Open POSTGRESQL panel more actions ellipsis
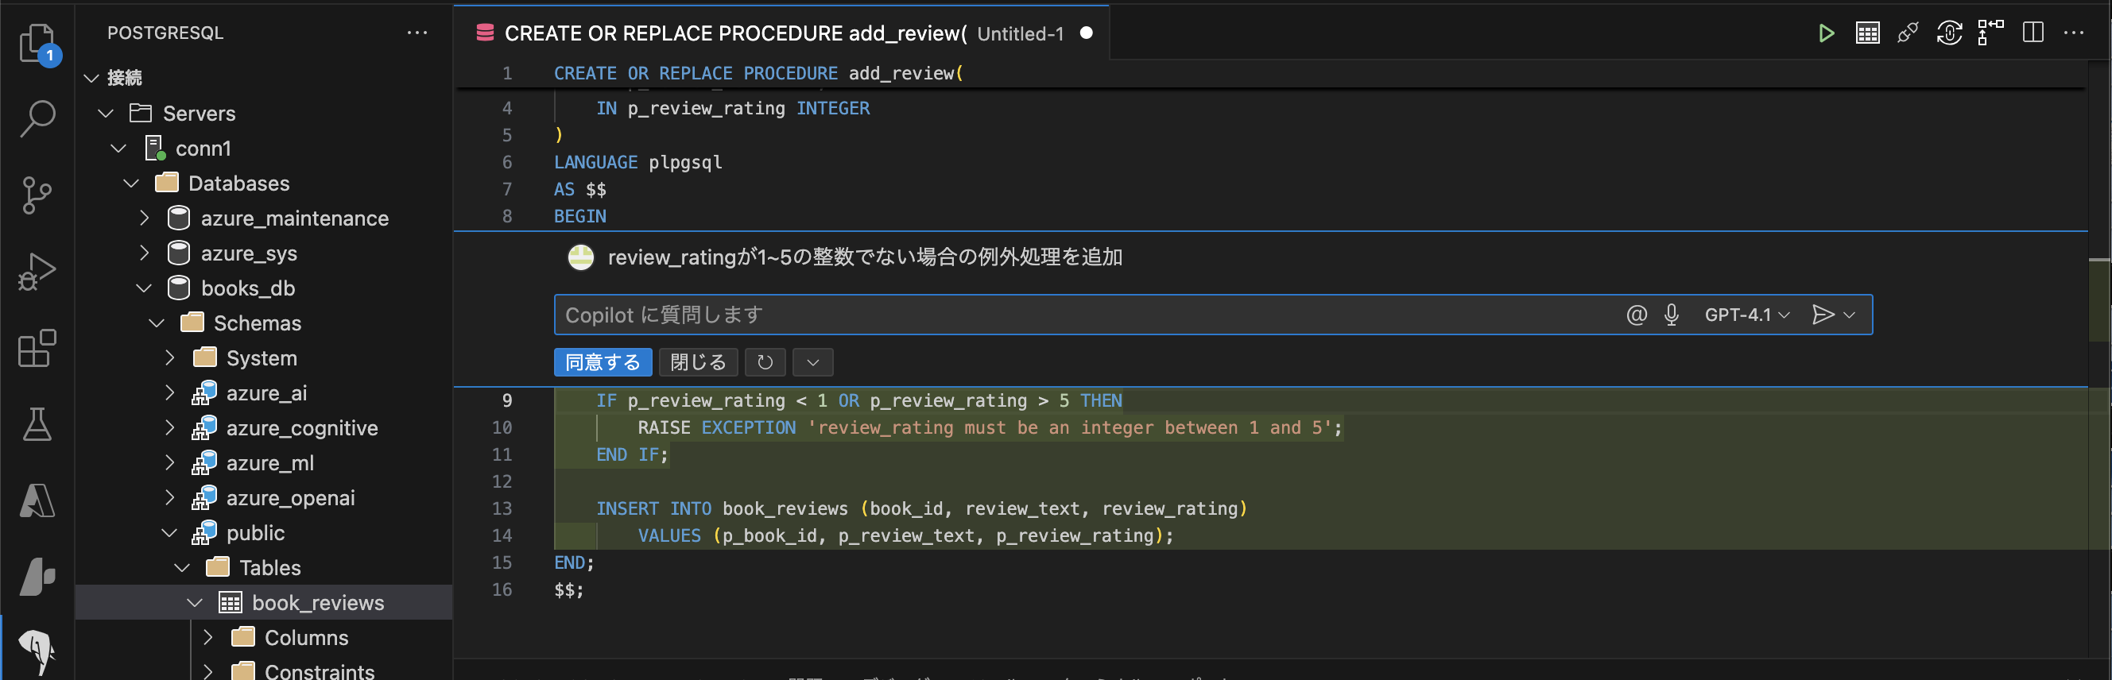This screenshot has height=680, width=2112. [x=417, y=33]
